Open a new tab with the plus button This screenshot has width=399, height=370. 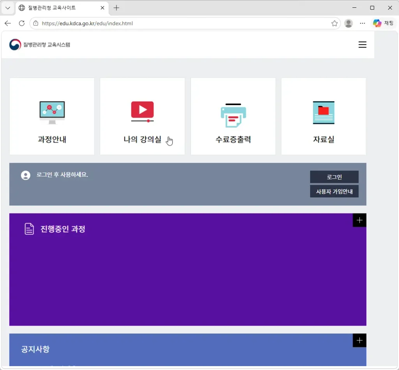(116, 8)
